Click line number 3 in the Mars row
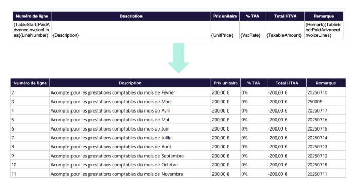The height and width of the screenshot is (186, 355). pos(13,102)
